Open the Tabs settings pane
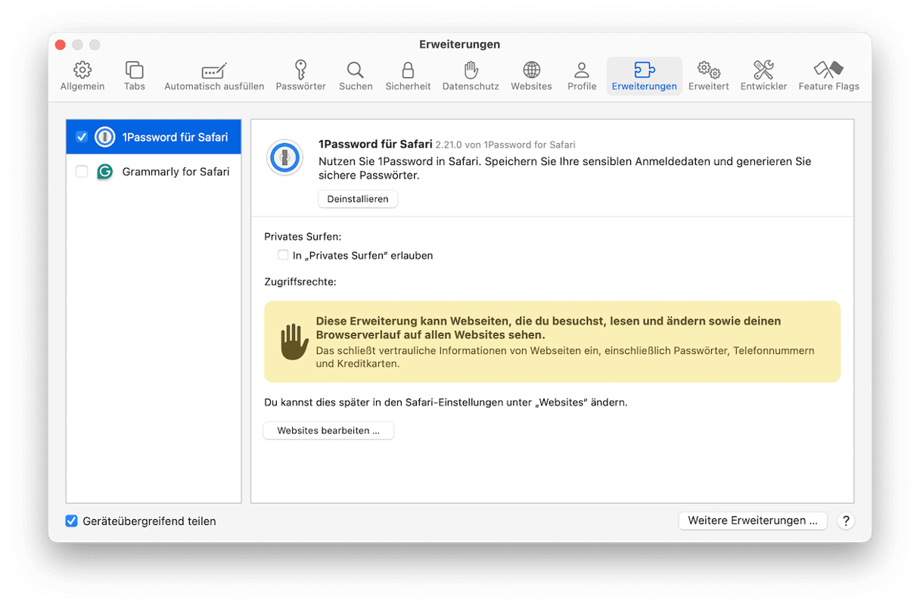Image resolution: width=920 pixels, height=606 pixels. (134, 71)
